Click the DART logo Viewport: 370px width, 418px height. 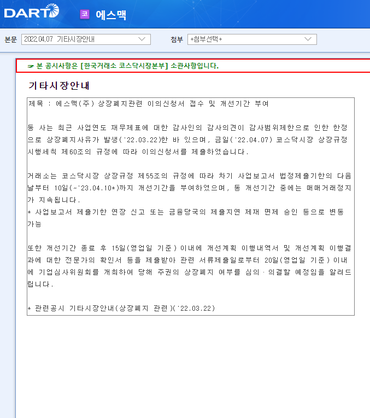[x=32, y=11]
